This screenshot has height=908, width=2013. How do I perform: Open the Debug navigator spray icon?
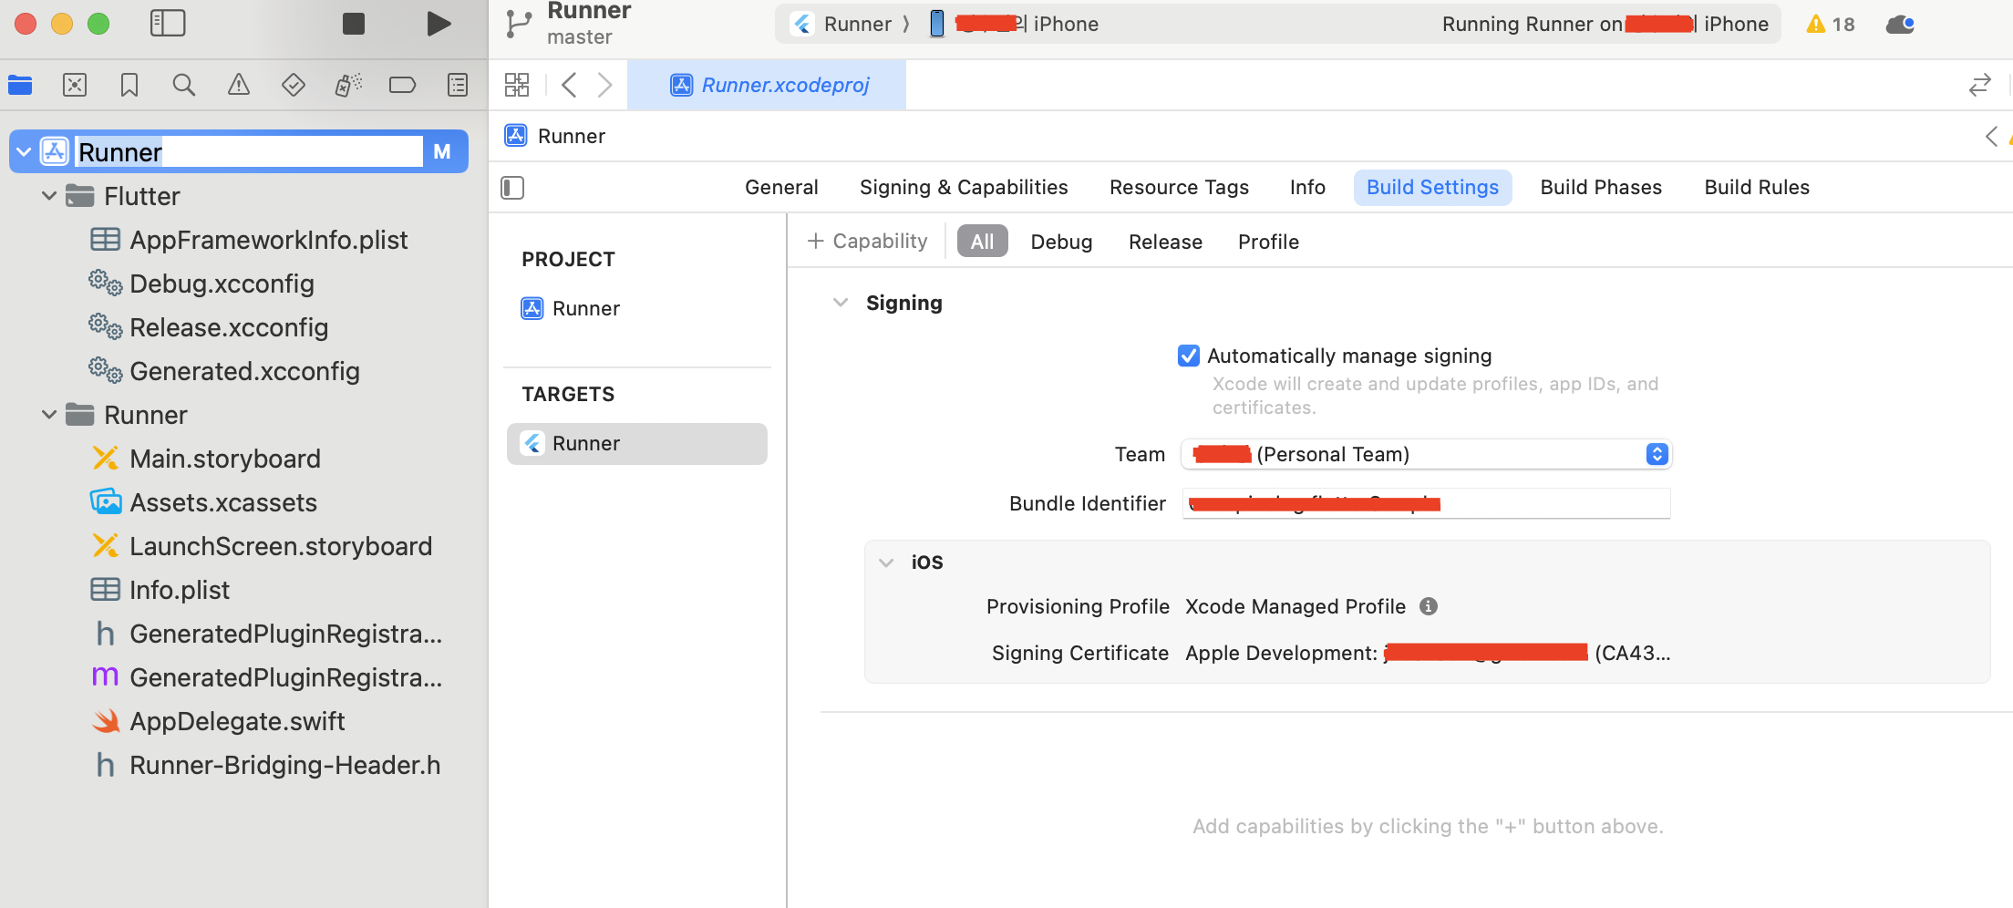(x=348, y=86)
